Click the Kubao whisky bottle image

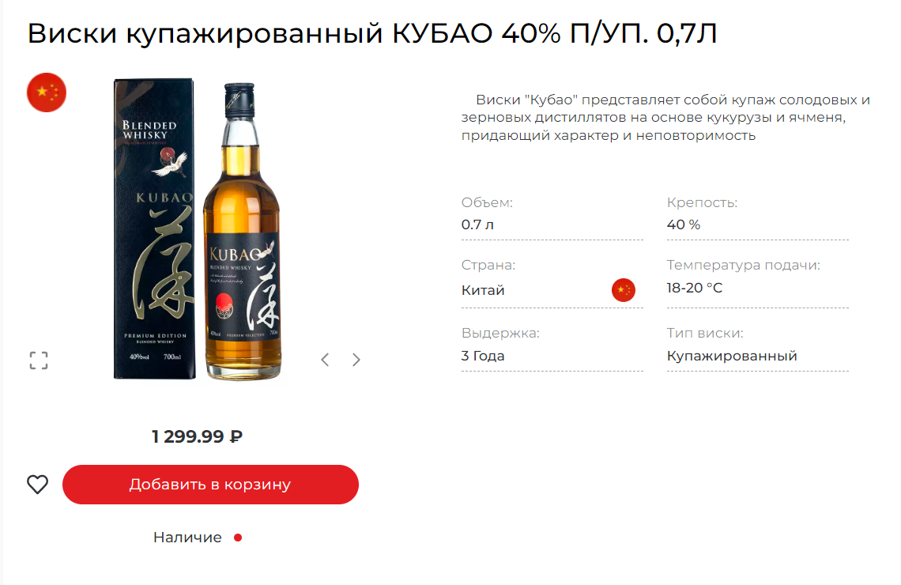(243, 231)
